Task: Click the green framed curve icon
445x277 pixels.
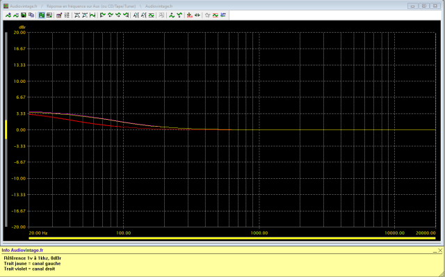Action: [x=152, y=15]
